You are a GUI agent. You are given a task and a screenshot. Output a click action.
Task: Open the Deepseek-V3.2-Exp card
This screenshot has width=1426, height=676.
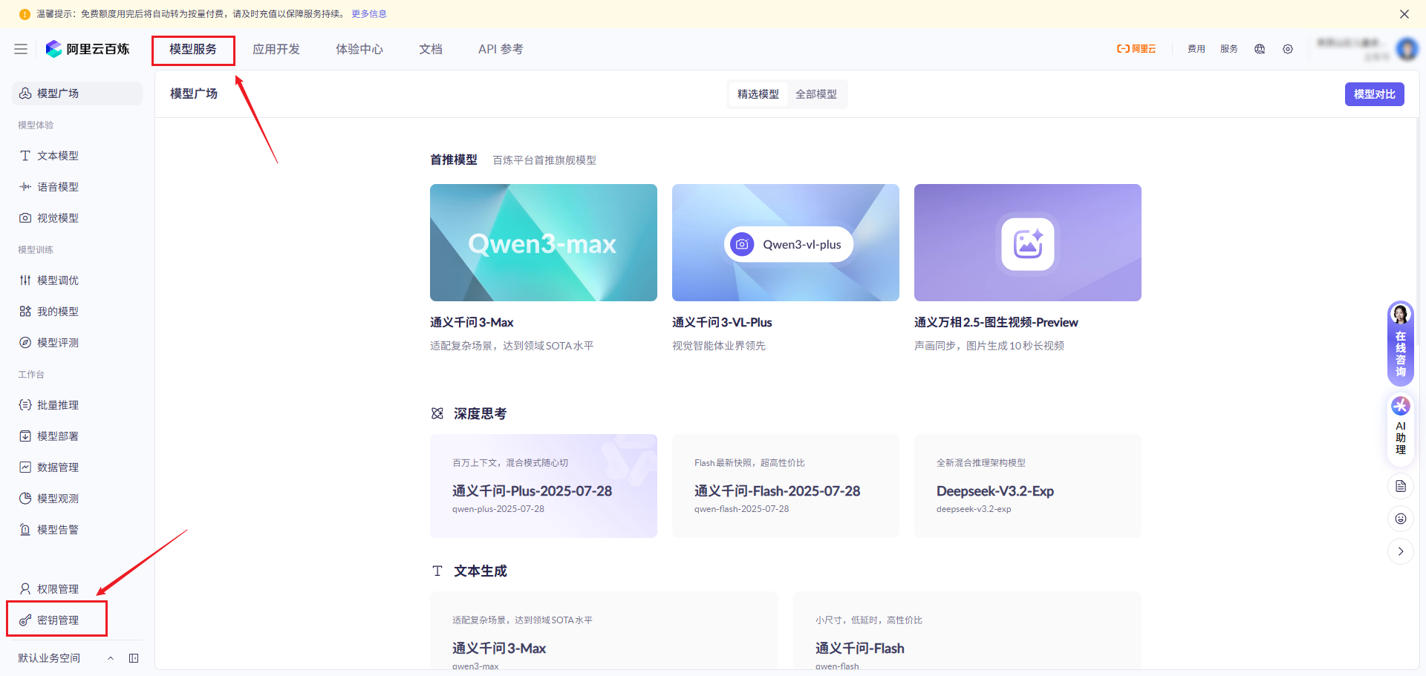[1028, 486]
